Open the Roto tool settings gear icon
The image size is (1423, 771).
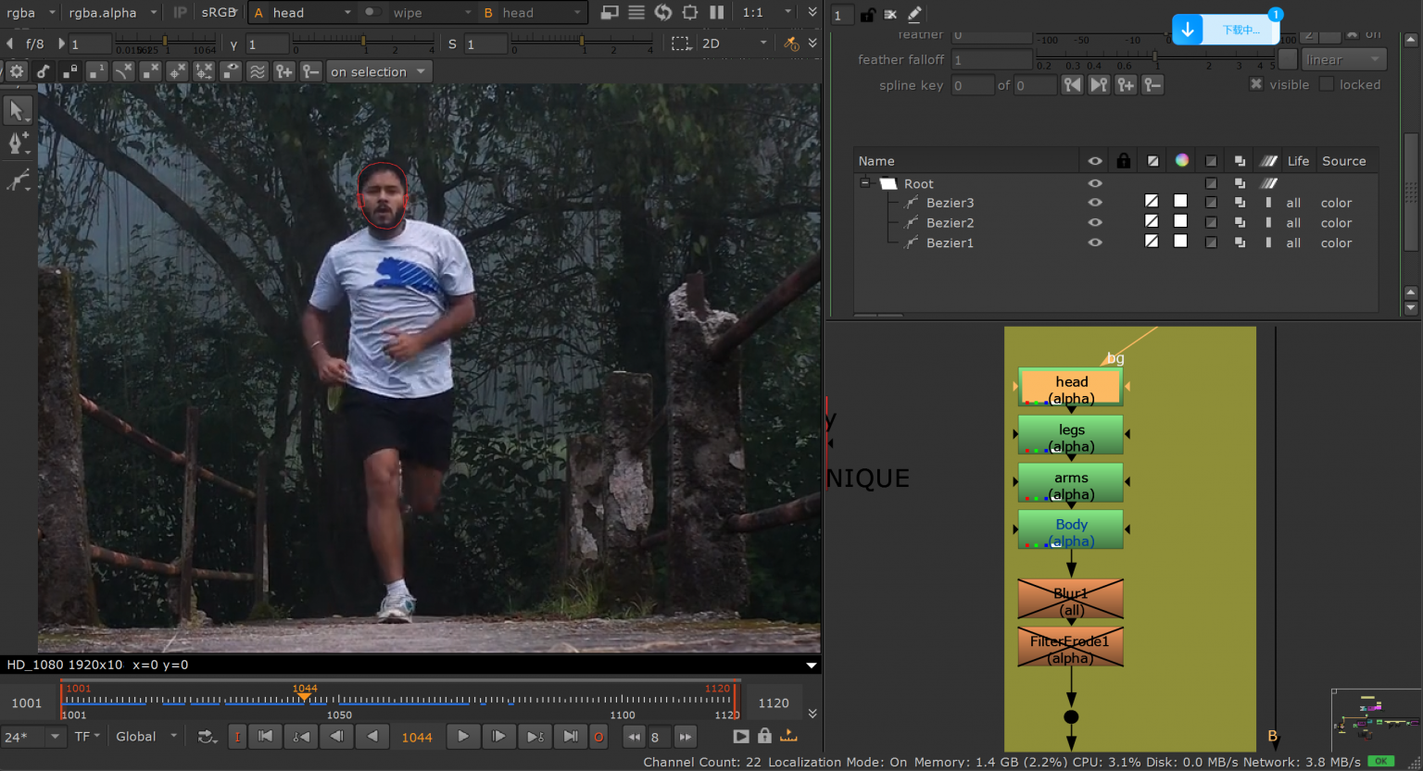(x=18, y=71)
